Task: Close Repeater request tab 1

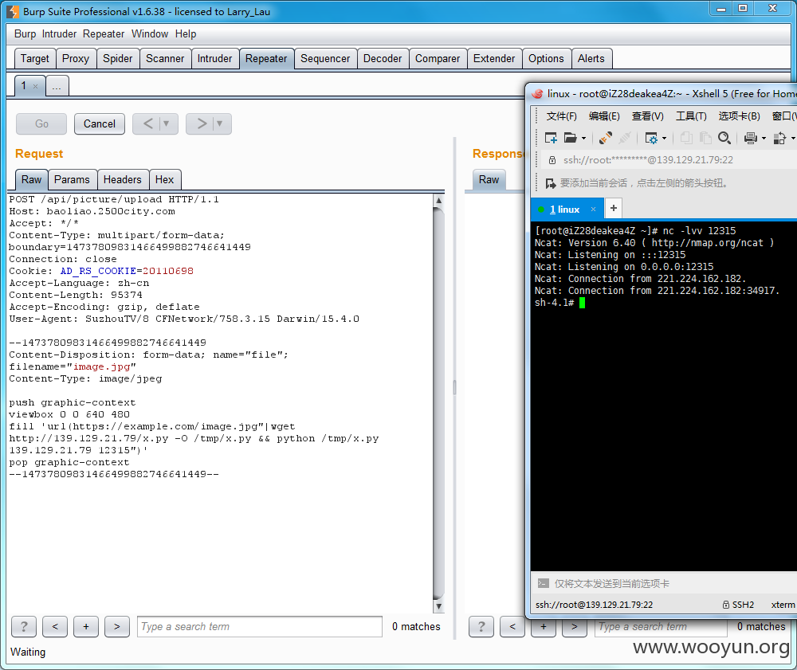Action: click(x=35, y=86)
